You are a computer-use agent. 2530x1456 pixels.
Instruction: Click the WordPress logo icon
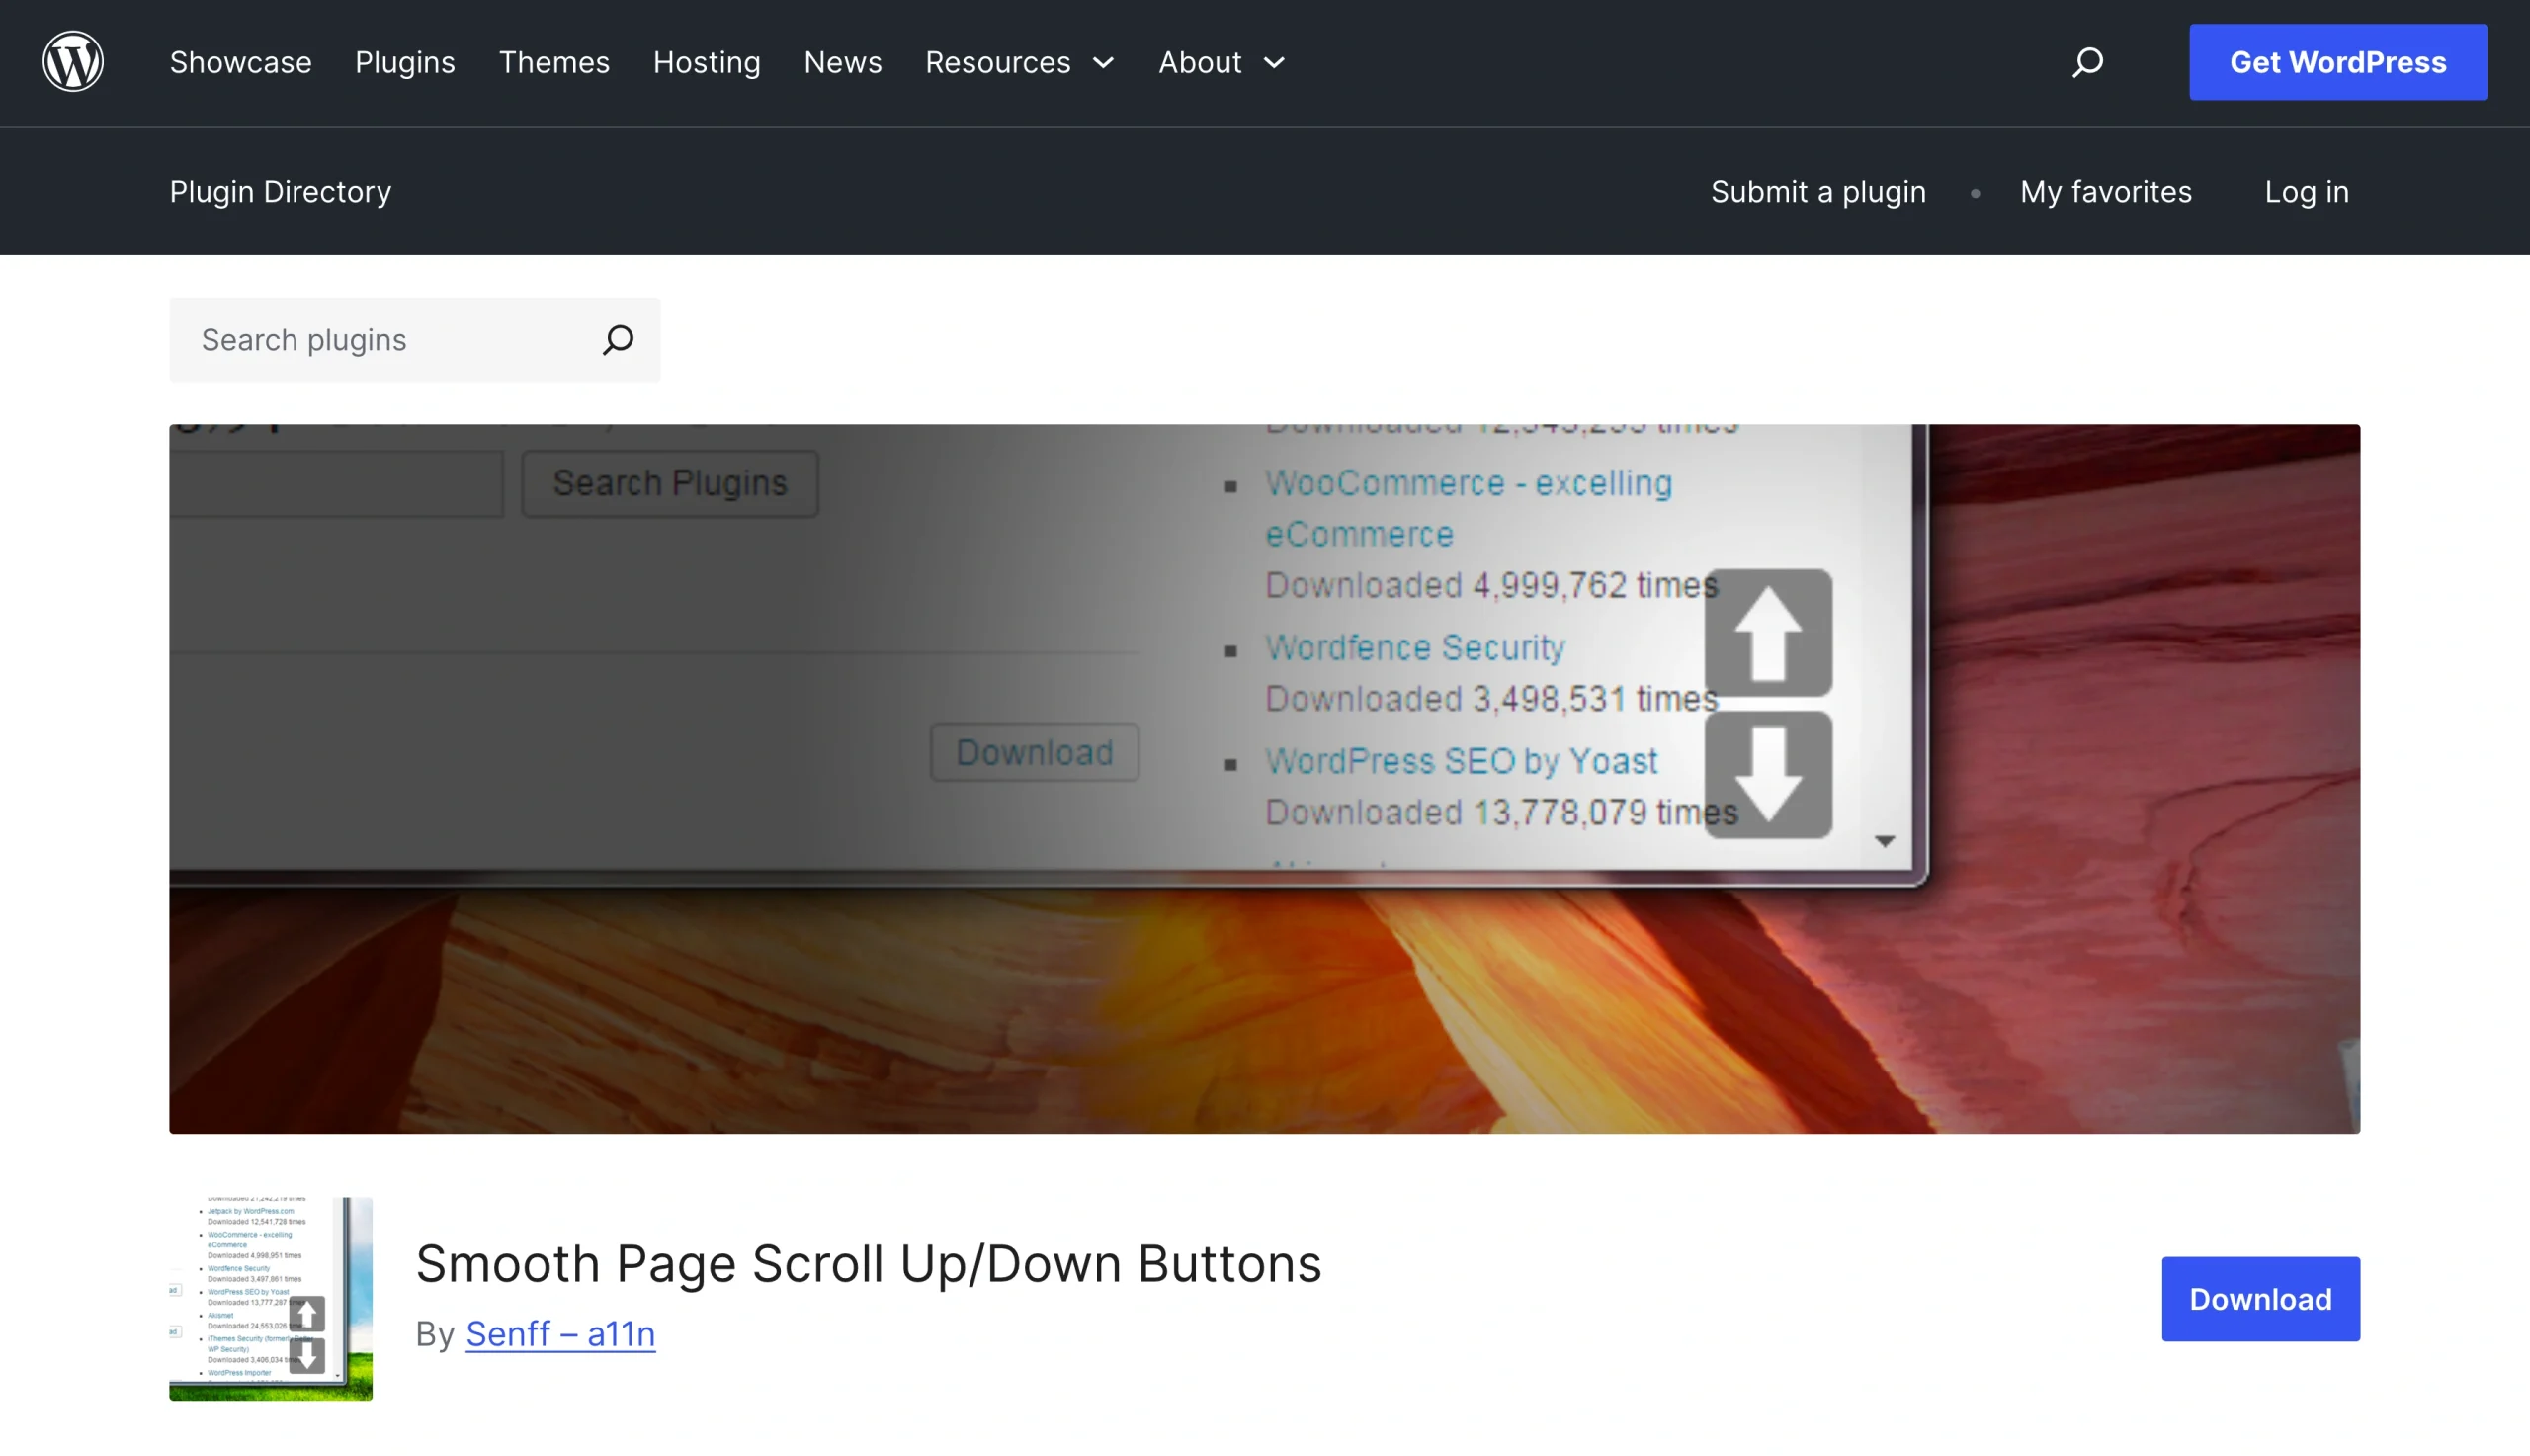tap(73, 62)
